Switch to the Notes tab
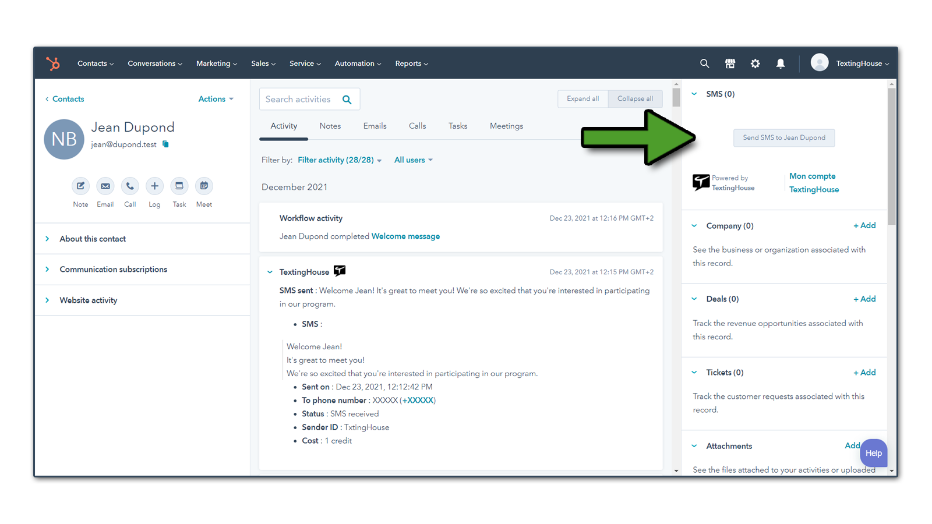 [x=330, y=126]
